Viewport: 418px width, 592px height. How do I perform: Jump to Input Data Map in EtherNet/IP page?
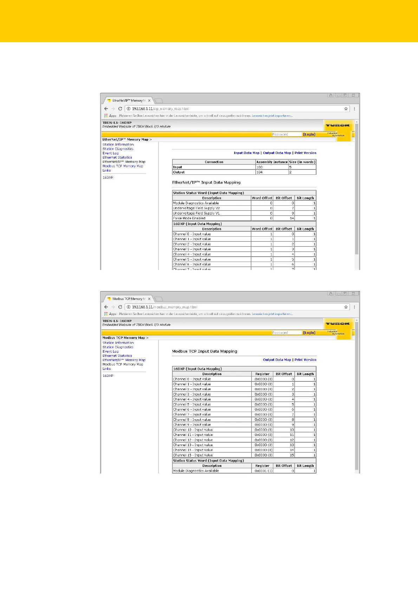tap(247, 153)
